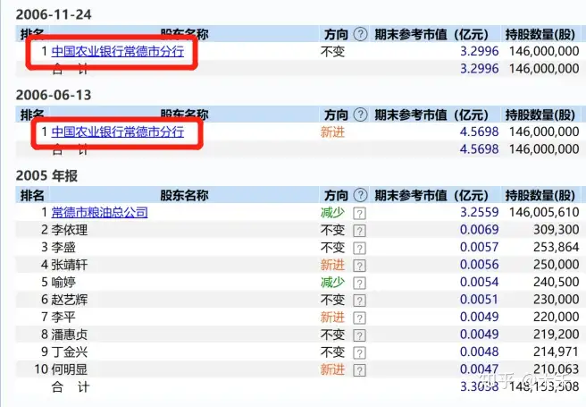Click the 减少 direction in 常德市粮油总公司 row
This screenshot has height=407, width=586.
click(x=332, y=213)
